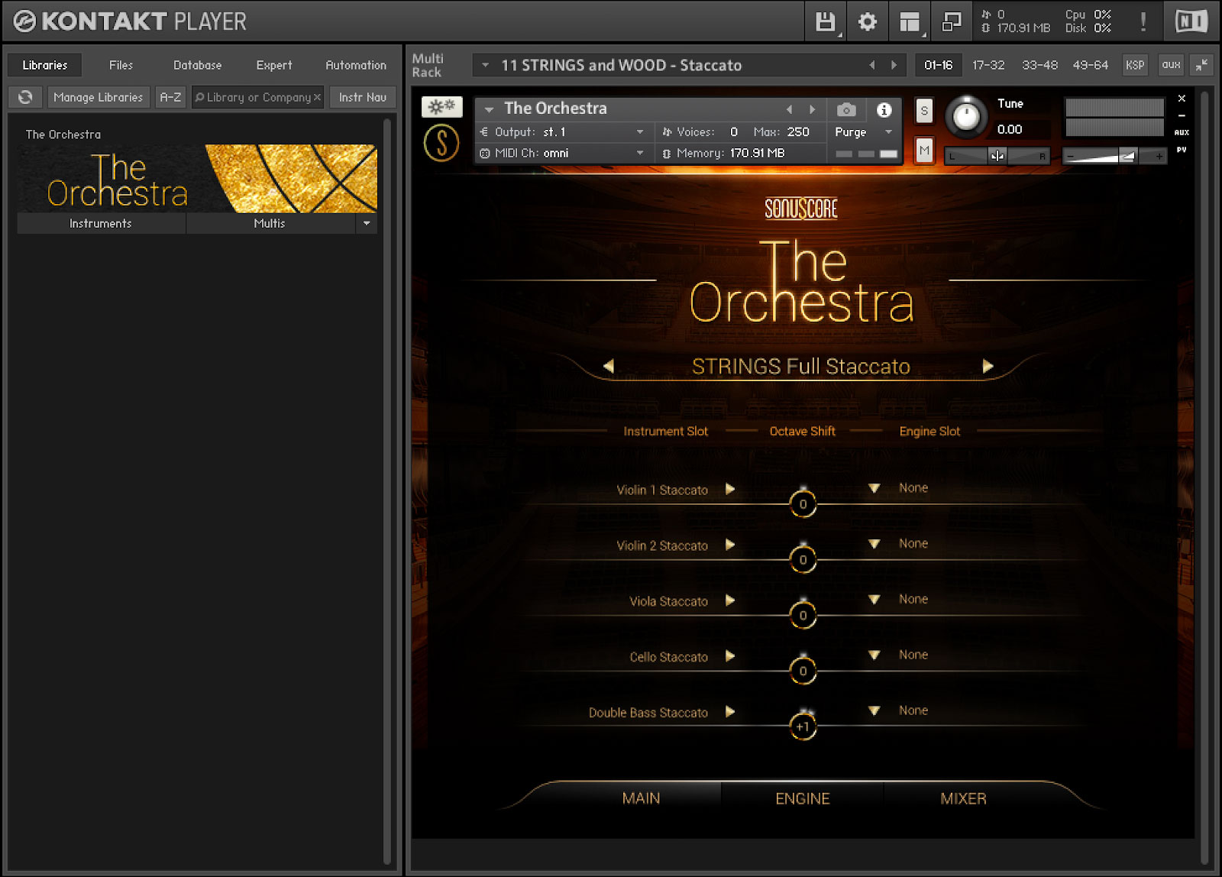Click The Orchestra library banner thumbnail

[x=197, y=178]
